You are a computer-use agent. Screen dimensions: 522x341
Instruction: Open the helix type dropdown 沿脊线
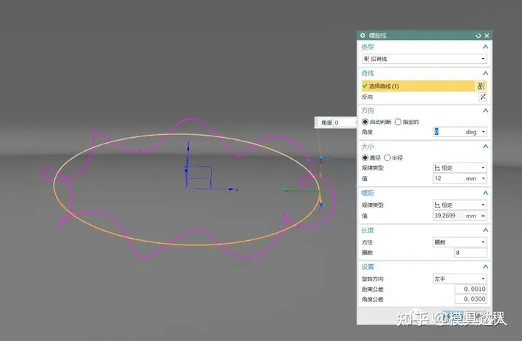tap(424, 59)
